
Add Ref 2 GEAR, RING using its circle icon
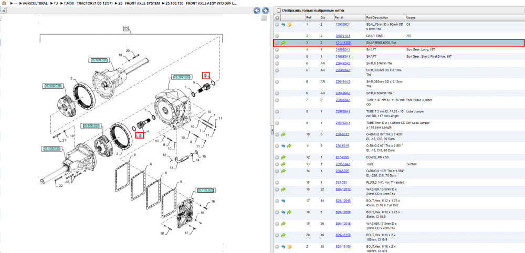tap(277, 36)
